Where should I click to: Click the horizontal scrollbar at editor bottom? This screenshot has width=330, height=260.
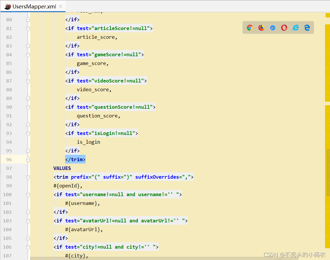[164, 258]
